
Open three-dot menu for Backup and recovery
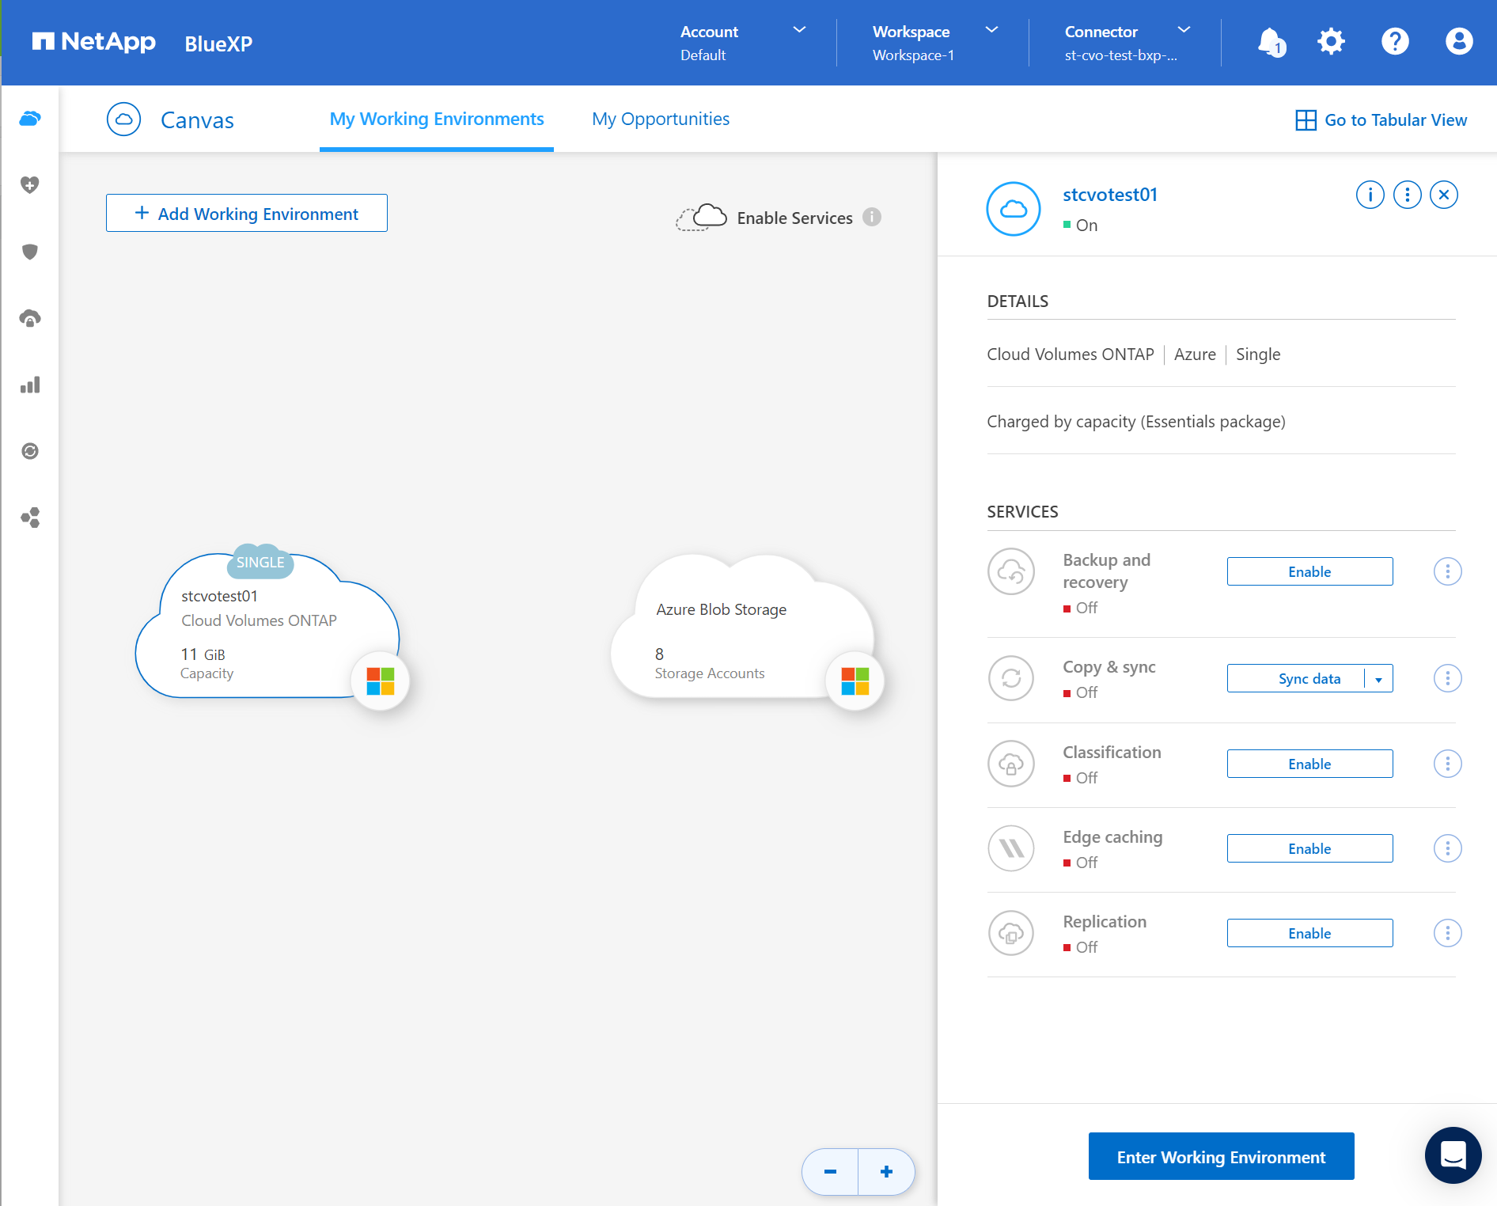[x=1447, y=571]
